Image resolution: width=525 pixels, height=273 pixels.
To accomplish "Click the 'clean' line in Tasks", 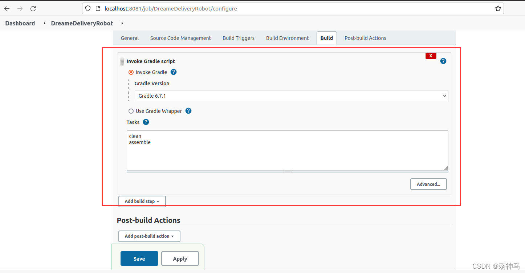I will coord(135,136).
